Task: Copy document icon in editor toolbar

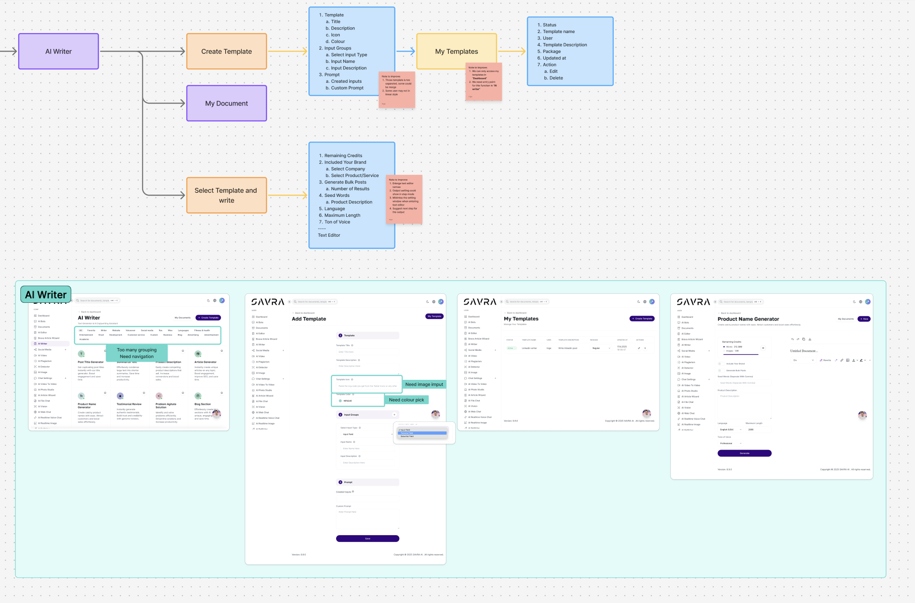Action: [x=804, y=339]
